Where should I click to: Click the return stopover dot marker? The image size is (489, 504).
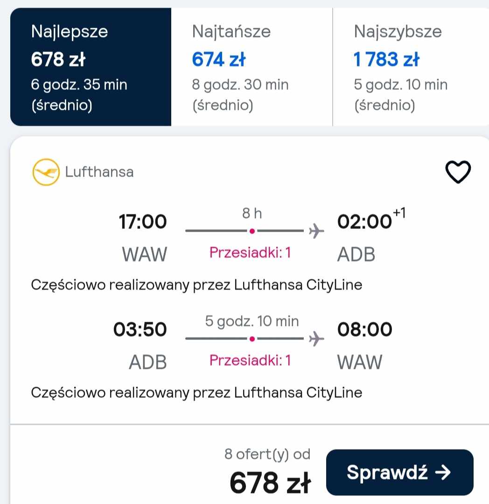point(252,338)
